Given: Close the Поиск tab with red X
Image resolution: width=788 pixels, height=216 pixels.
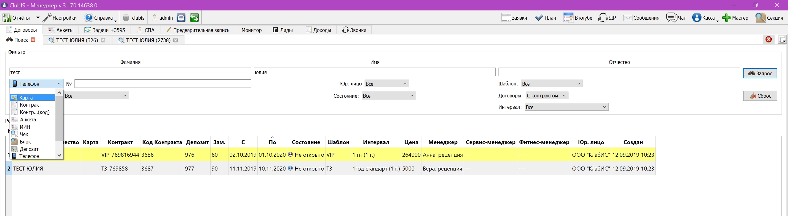Looking at the screenshot, I should point(33,40).
